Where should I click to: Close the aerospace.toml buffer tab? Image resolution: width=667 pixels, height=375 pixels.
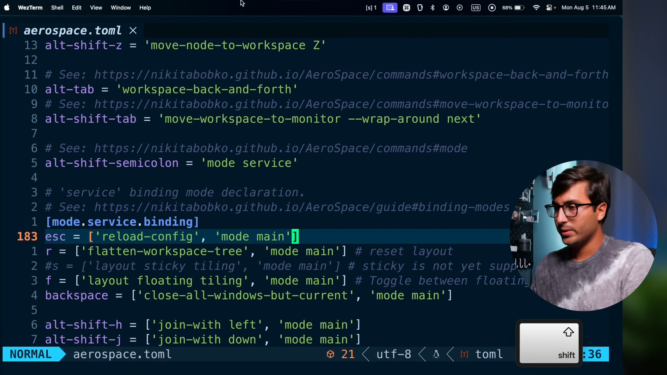click(133, 31)
